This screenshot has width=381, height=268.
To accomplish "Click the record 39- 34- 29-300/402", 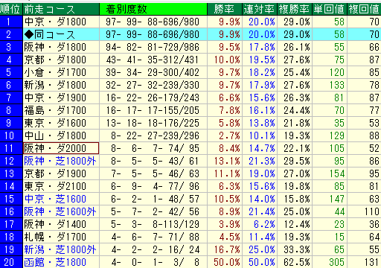I will pyautogui.click(x=153, y=72).
